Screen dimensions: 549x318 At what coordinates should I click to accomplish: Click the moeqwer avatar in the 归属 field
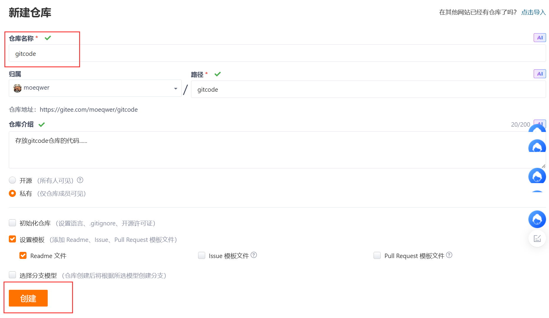click(17, 88)
